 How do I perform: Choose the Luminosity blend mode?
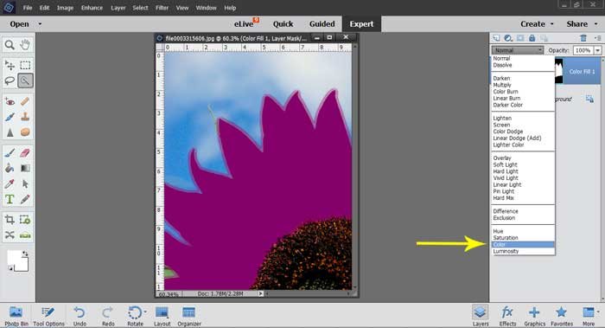(x=506, y=251)
